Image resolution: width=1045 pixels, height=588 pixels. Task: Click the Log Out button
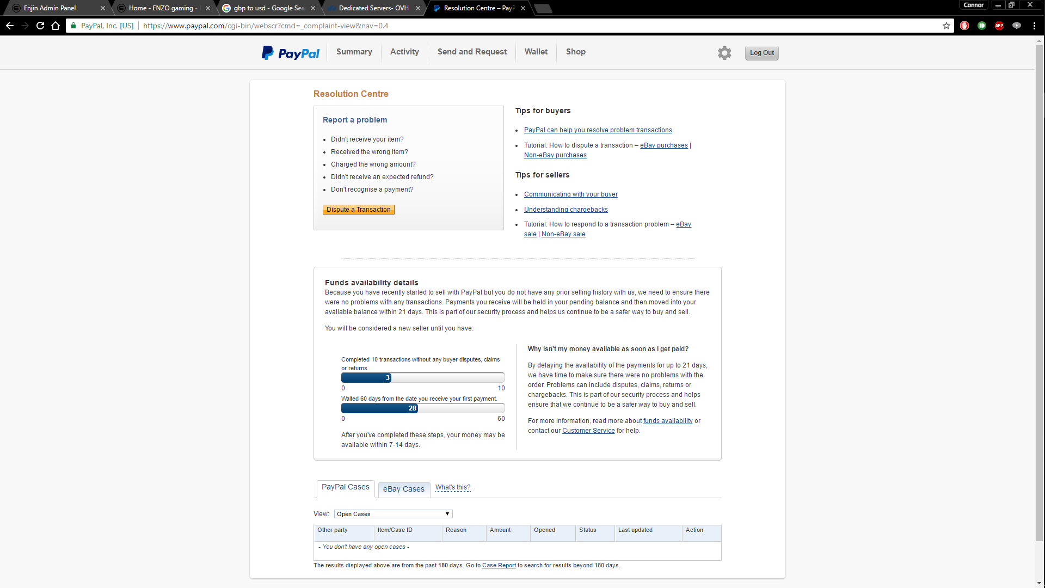tap(761, 53)
